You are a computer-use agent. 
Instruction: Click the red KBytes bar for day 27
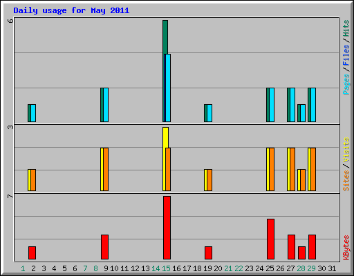click(x=291, y=247)
